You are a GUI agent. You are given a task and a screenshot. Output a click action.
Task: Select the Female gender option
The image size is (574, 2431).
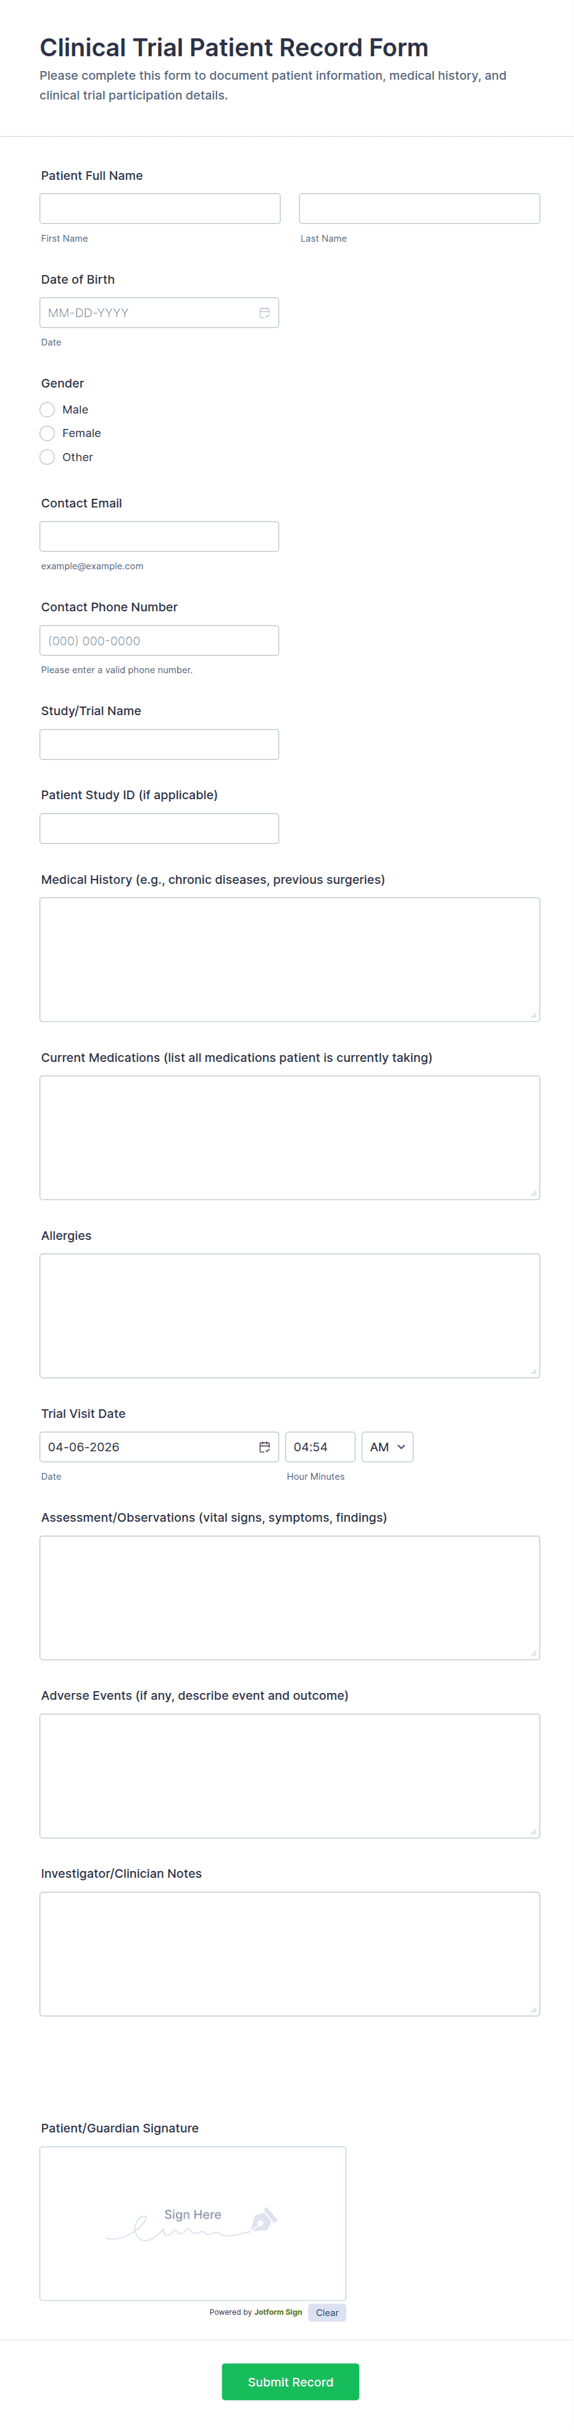pos(48,433)
